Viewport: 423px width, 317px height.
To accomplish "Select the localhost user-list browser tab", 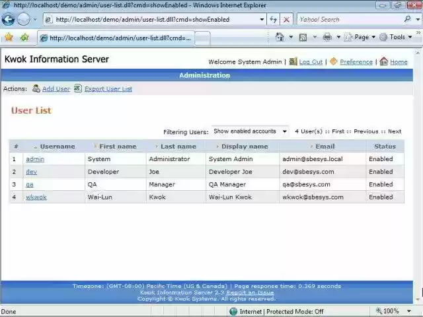I will [116, 38].
